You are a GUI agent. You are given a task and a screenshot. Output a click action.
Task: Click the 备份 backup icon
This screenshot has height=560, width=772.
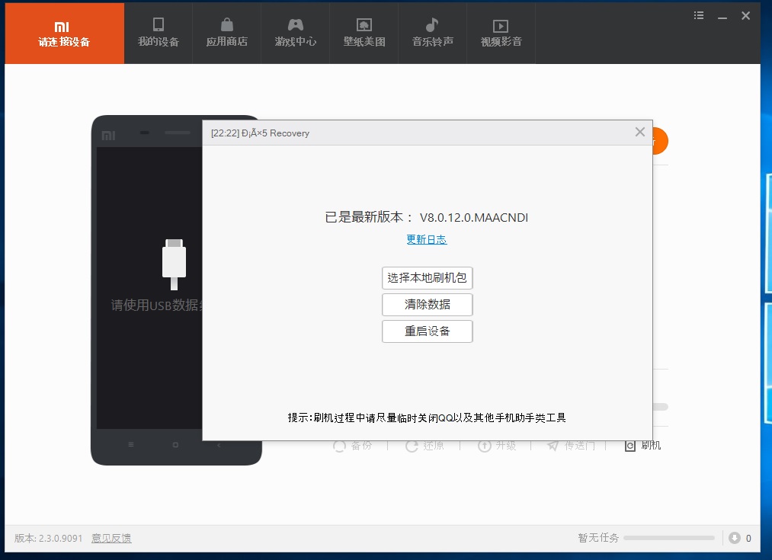pos(340,446)
